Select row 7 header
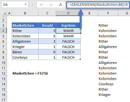 3,47
